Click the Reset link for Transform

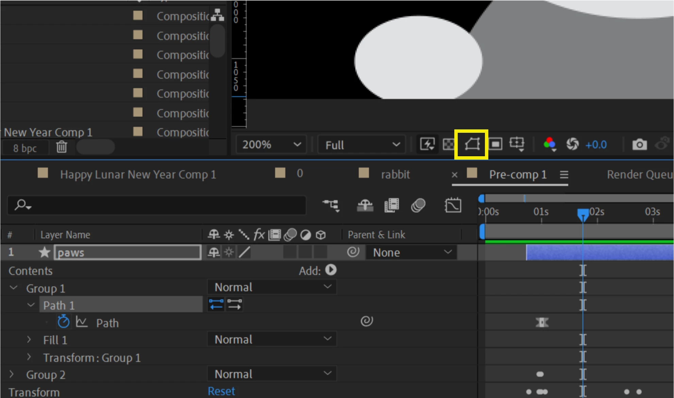tap(221, 391)
